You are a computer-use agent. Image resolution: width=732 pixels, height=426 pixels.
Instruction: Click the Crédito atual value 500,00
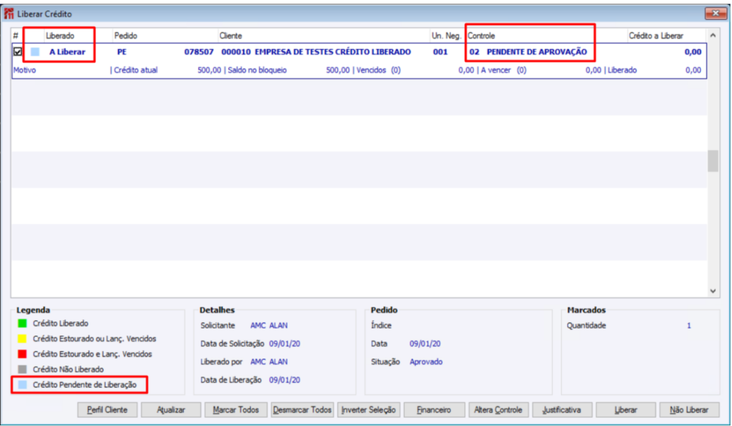pos(209,70)
